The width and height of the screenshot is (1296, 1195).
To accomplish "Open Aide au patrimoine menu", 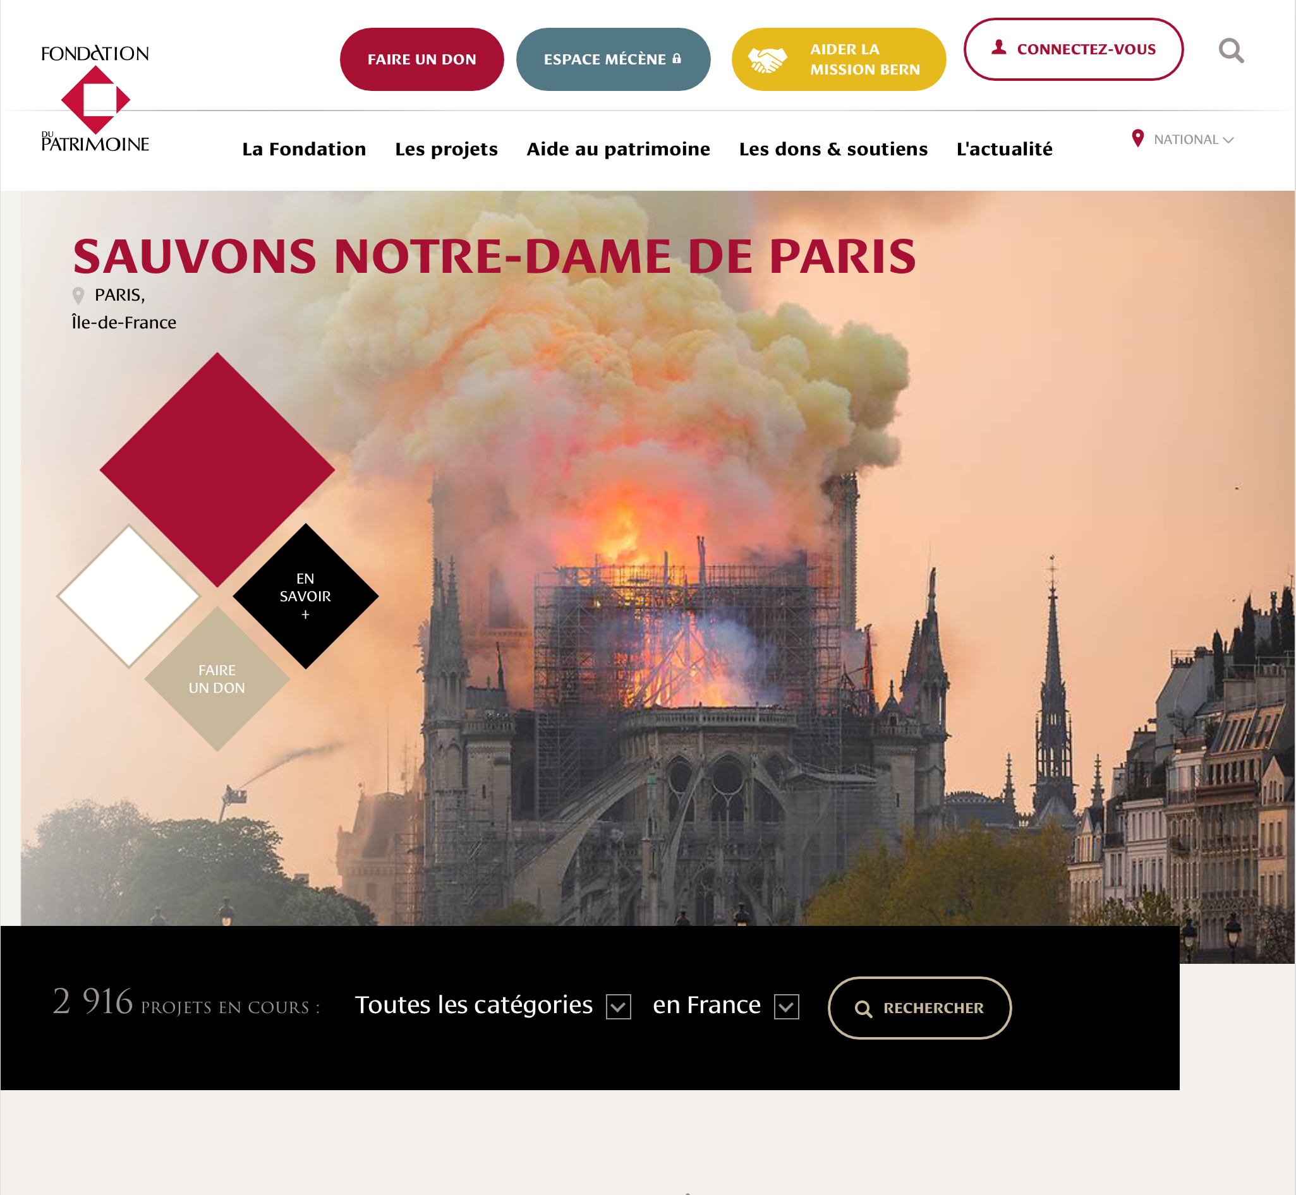I will tap(618, 149).
